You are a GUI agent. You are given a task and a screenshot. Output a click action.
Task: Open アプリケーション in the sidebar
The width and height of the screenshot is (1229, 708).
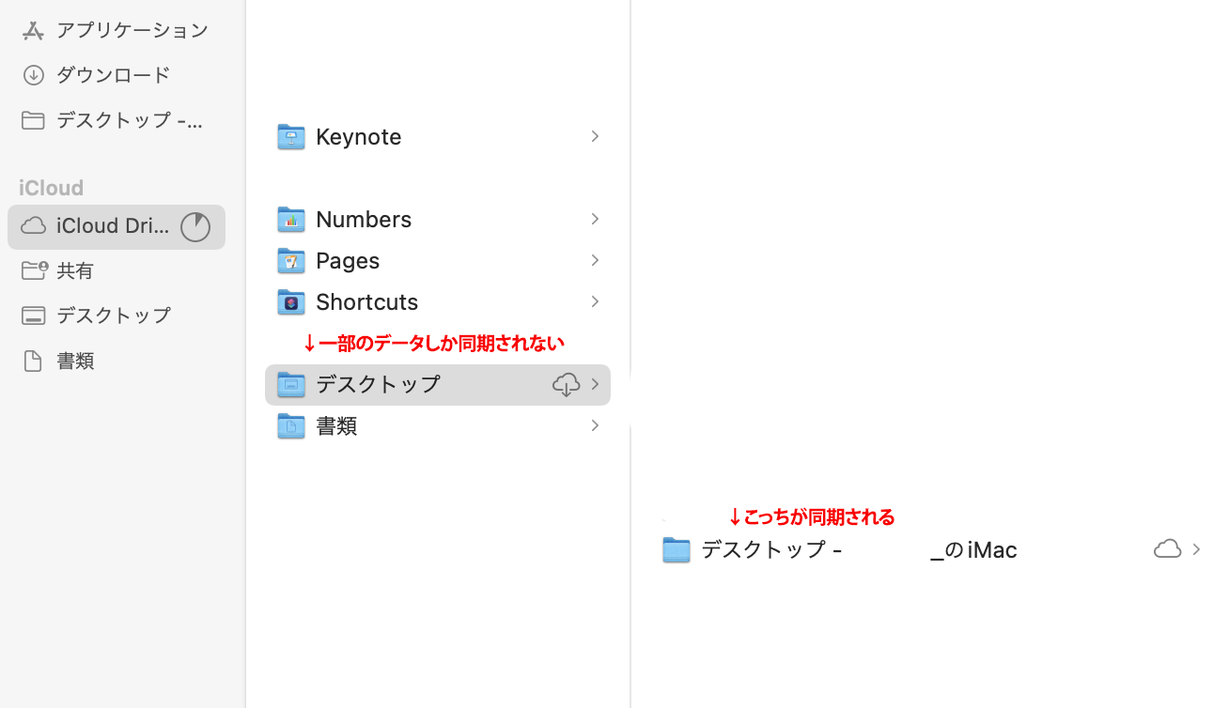point(132,30)
